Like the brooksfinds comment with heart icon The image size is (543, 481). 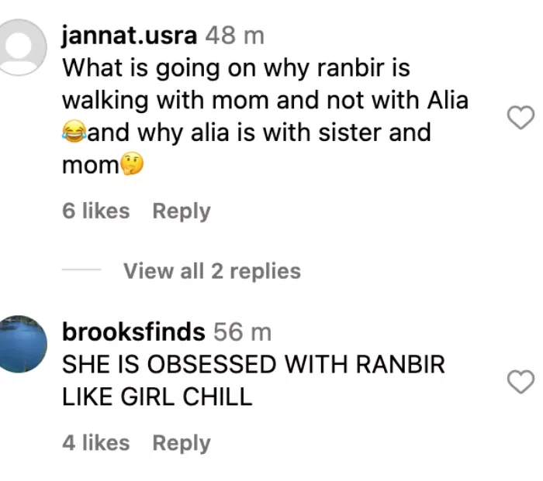click(520, 381)
